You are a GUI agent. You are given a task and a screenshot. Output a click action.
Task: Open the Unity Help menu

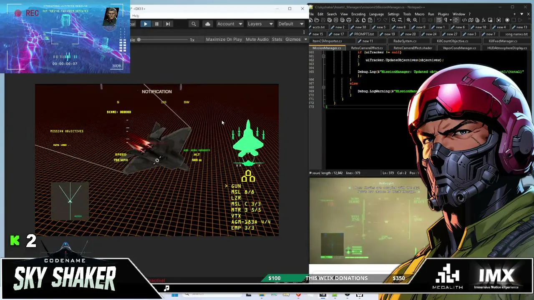coord(136,16)
